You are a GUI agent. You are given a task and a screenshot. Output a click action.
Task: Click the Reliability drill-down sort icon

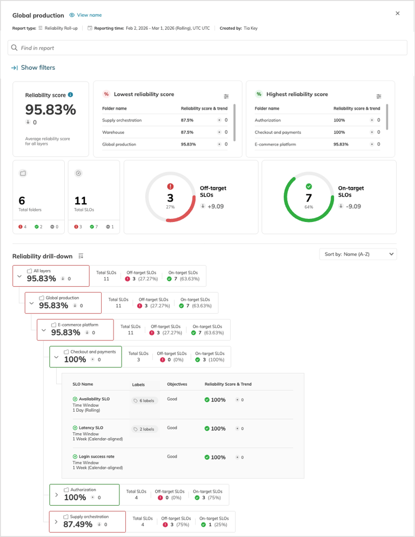click(81, 256)
